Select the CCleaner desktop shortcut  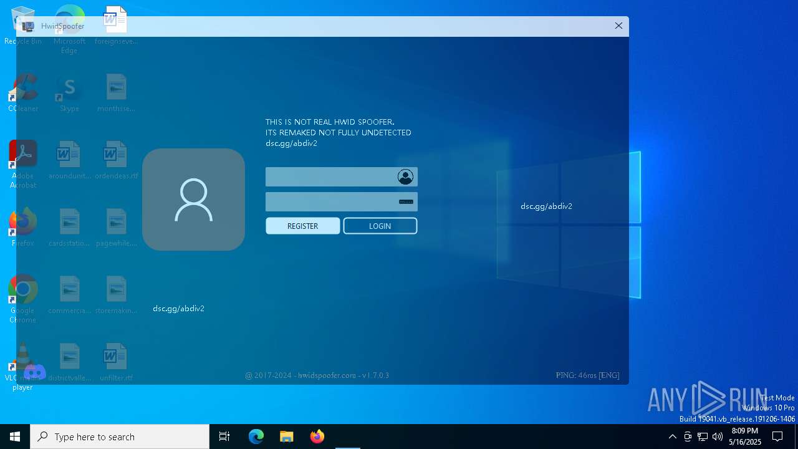pos(23,94)
